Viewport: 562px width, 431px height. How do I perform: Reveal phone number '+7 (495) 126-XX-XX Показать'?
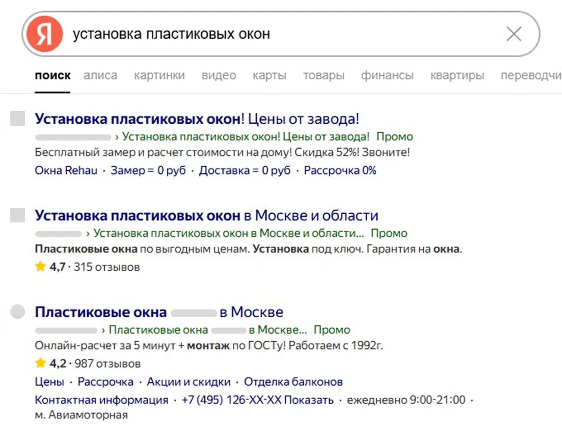click(258, 400)
